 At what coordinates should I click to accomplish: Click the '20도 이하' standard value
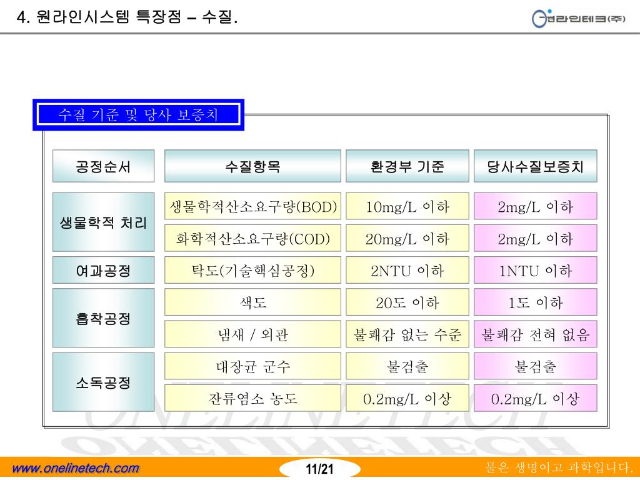[407, 302]
